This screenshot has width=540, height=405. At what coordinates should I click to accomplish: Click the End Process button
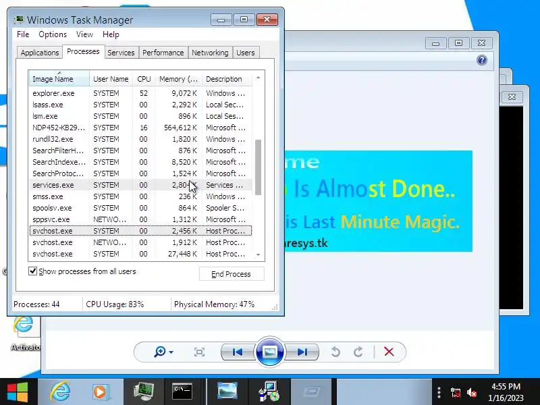click(232, 274)
